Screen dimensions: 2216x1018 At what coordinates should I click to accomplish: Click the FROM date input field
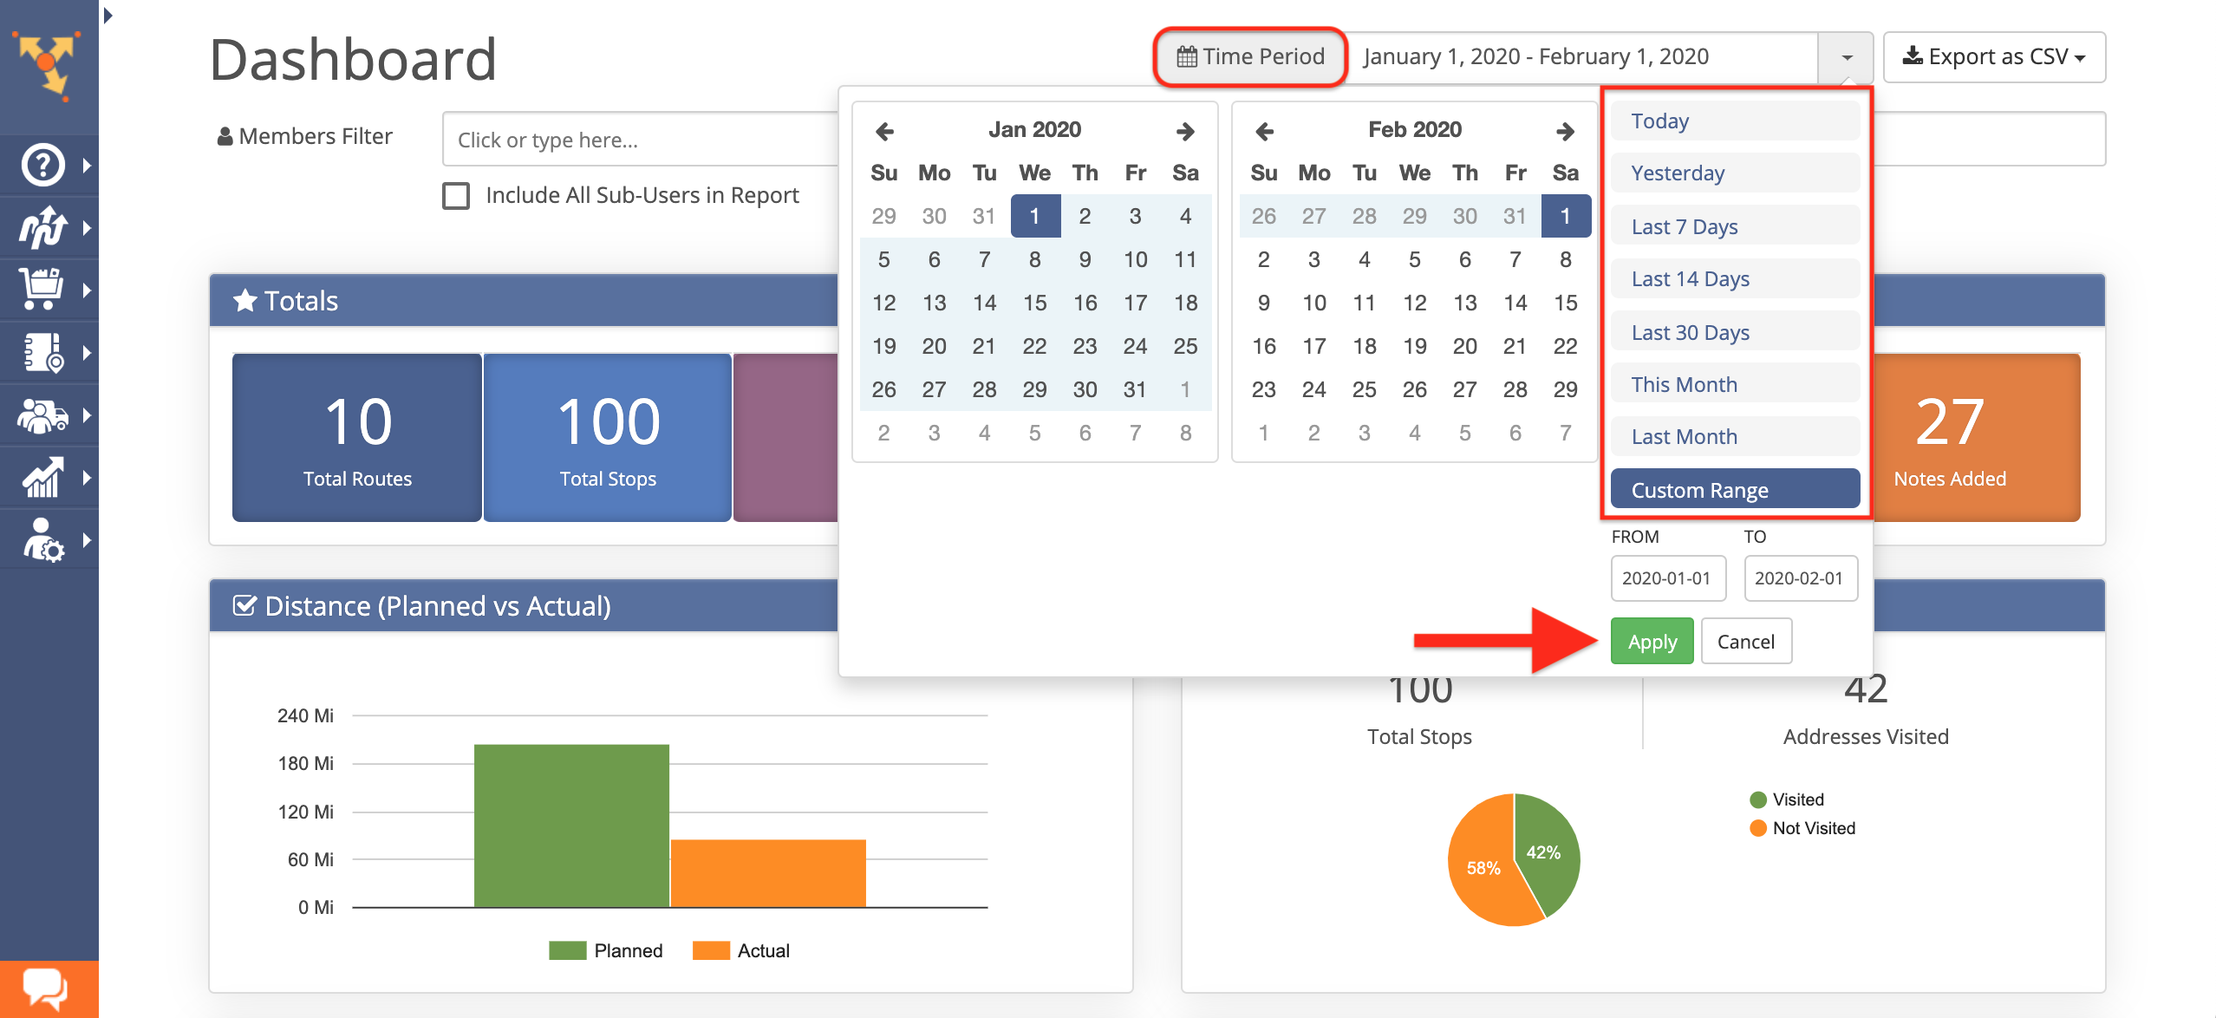click(1667, 578)
